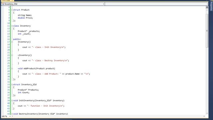Collapse the DestroyInventory function outline block
213x120 pixels.
[x=12, y=114]
